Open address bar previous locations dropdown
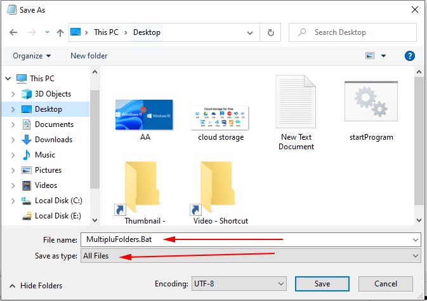This screenshot has height=301, width=427. click(x=250, y=33)
